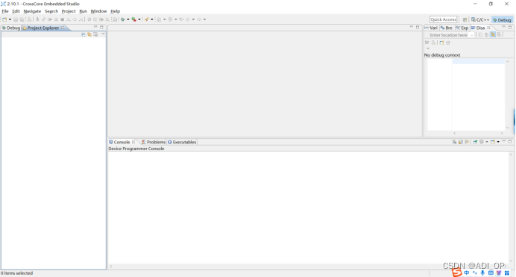This screenshot has width=516, height=277.
Task: Open the Disassembly view menu chevron
Action: [x=428, y=49]
